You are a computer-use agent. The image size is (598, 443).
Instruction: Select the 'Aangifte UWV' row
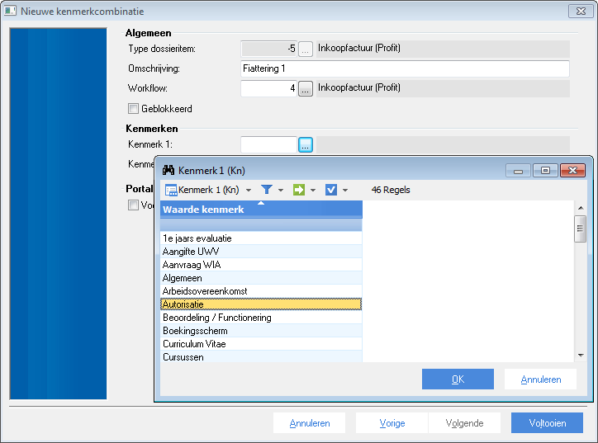point(261,252)
